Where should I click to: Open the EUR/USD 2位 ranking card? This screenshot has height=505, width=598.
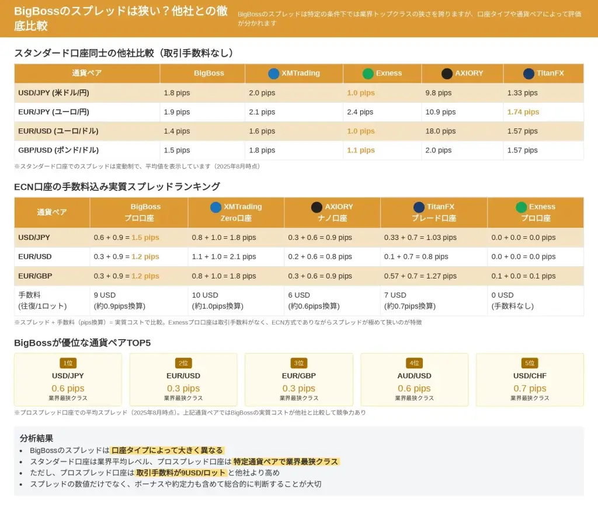click(183, 381)
